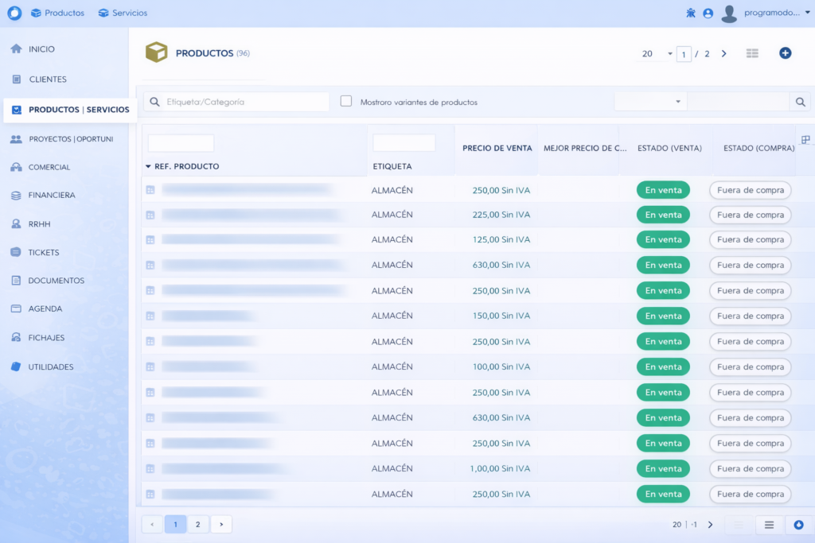
Task: Toggle Fuera de compra status of second product
Action: [750, 215]
